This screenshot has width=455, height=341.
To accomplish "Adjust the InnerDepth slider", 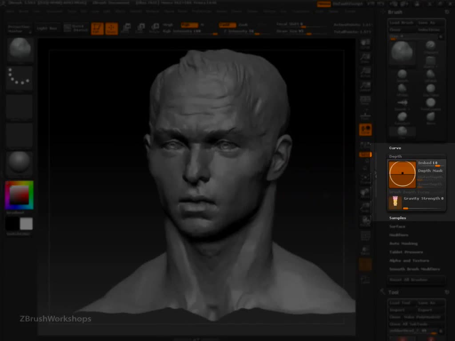I will pyautogui.click(x=431, y=184).
